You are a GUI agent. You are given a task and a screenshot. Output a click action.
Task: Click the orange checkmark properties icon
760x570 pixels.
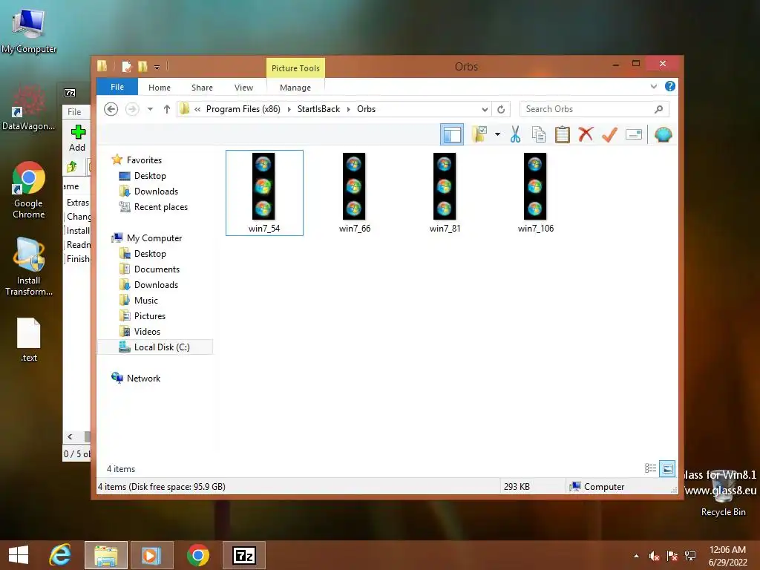click(x=609, y=134)
